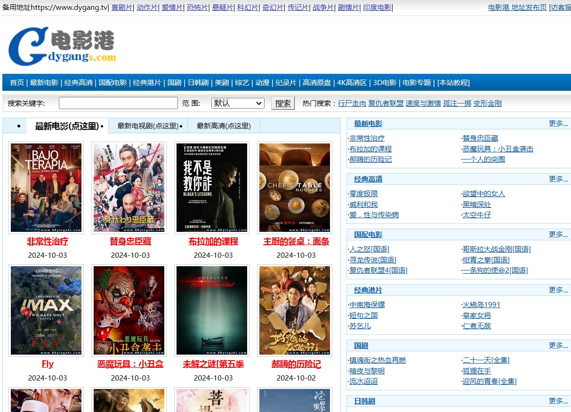Viewport: 571px width, 412px height.
Task: Open the Bajo Terapia movie poster
Action: 46,188
